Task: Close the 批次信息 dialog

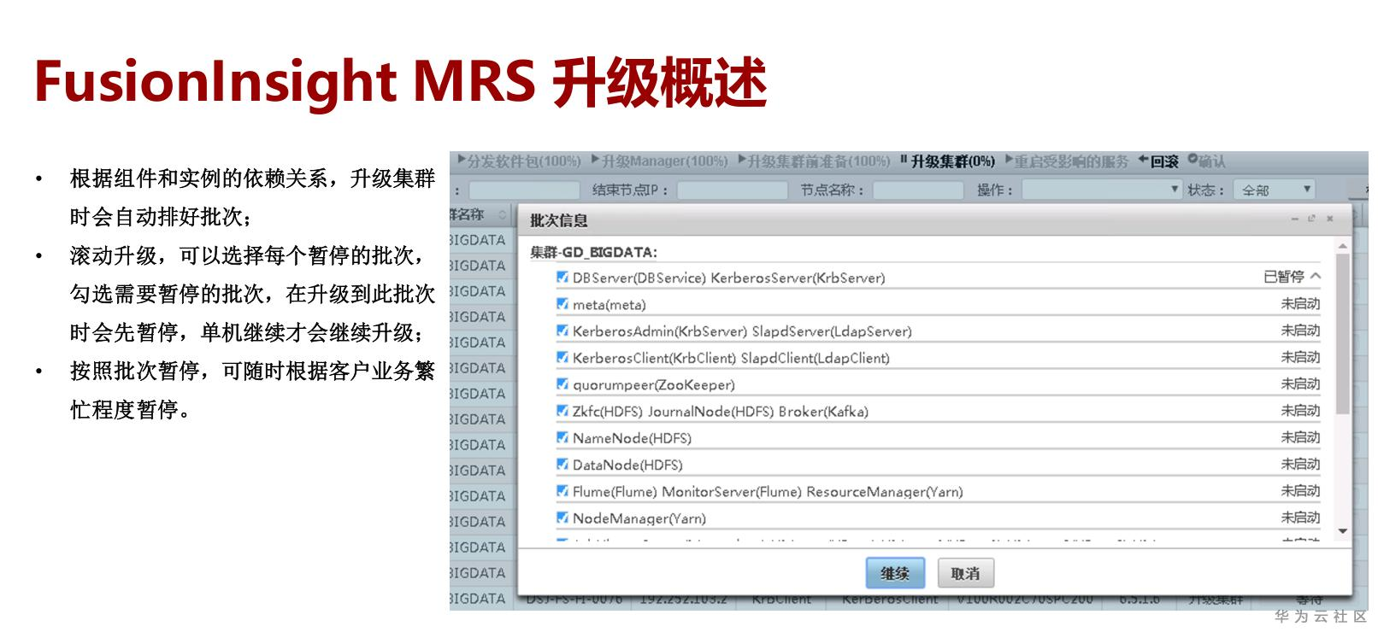Action: pyautogui.click(x=1329, y=219)
